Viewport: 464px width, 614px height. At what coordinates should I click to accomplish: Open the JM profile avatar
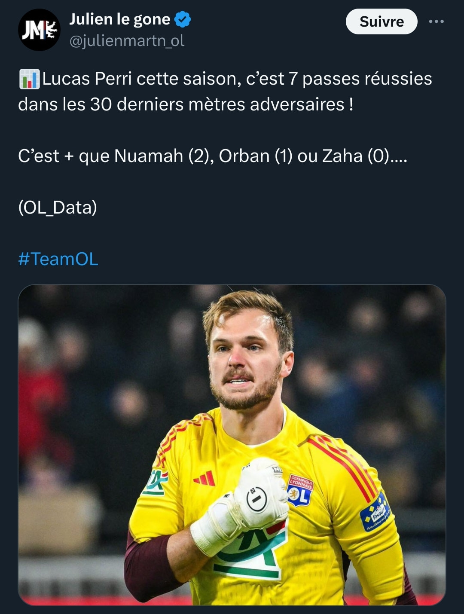(39, 30)
